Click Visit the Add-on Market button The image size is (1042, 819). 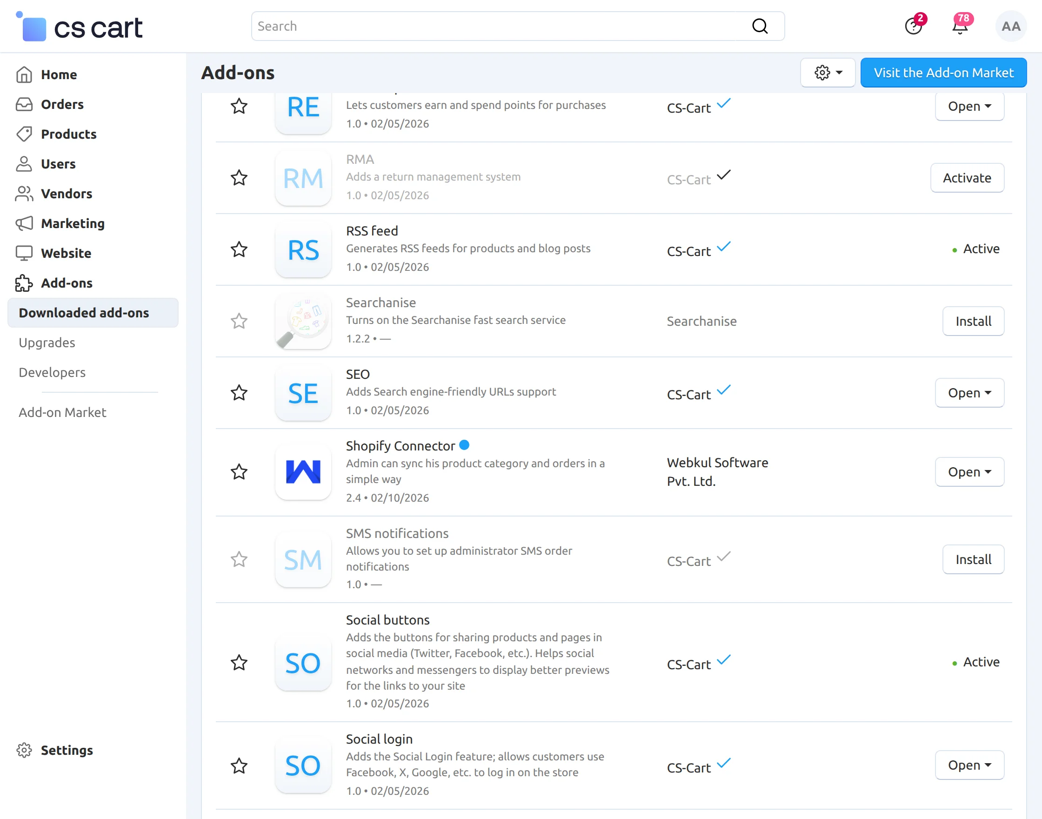tap(943, 73)
